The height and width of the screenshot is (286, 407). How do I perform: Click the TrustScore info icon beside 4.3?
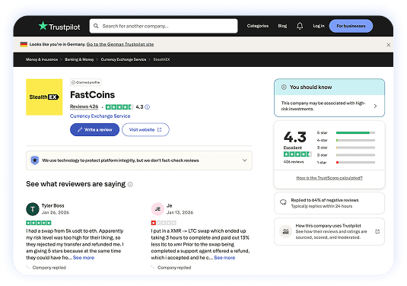(x=147, y=107)
